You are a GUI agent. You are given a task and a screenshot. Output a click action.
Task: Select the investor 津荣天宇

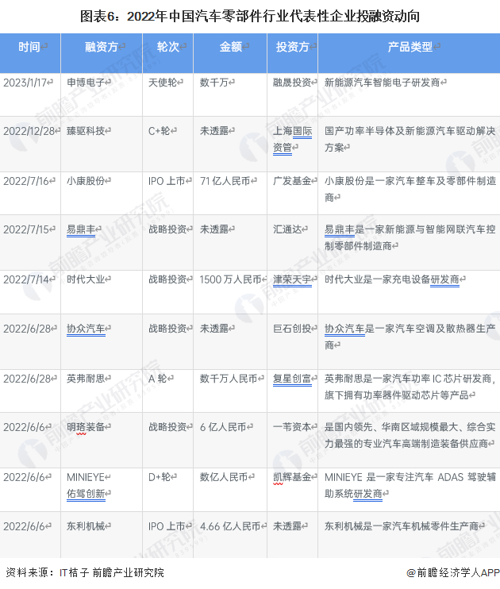pos(292,280)
